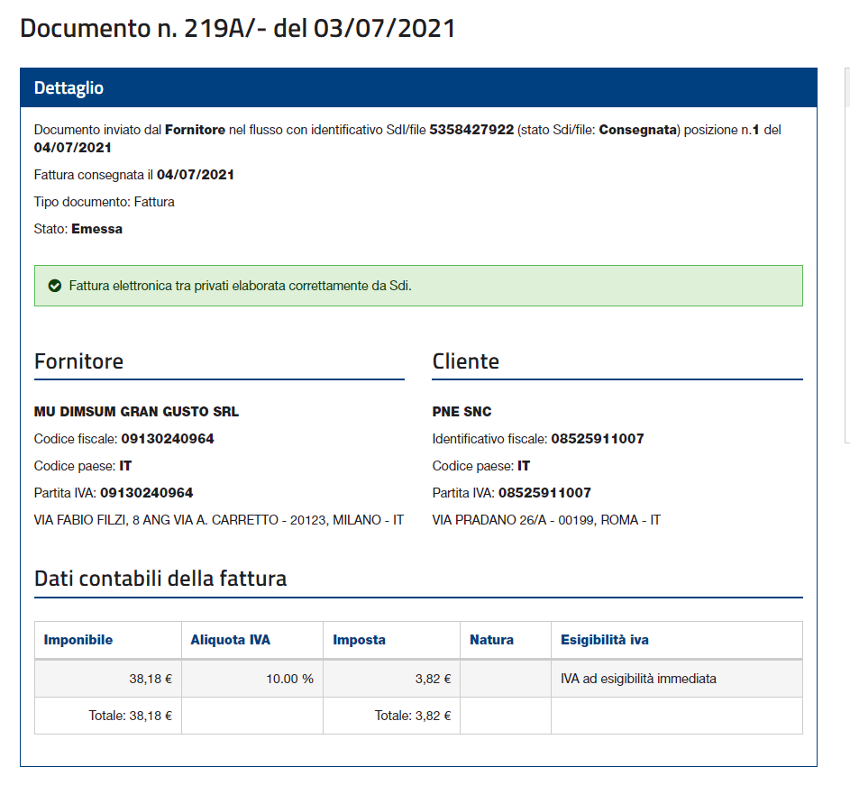
Task: Click the green checkmark success icon
Action: pyautogui.click(x=53, y=286)
